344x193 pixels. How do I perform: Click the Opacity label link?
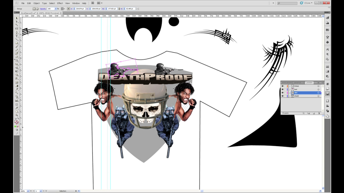click(43, 9)
